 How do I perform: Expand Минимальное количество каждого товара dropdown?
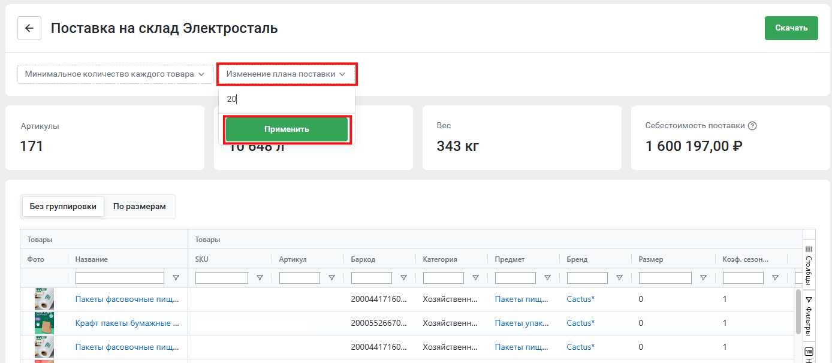[116, 74]
